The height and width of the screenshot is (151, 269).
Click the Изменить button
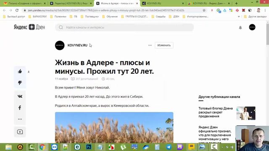tap(164, 45)
